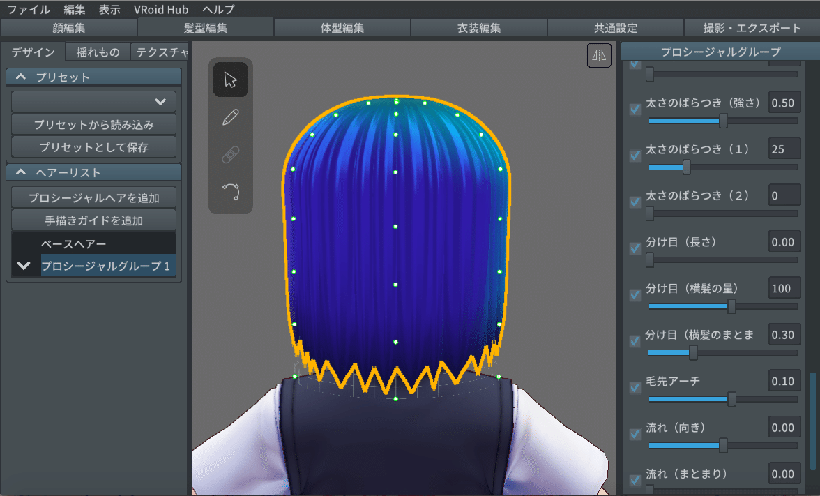820x496 pixels.
Task: Toggle 分け目（横髪のまとま checkbox
Action: click(x=635, y=341)
